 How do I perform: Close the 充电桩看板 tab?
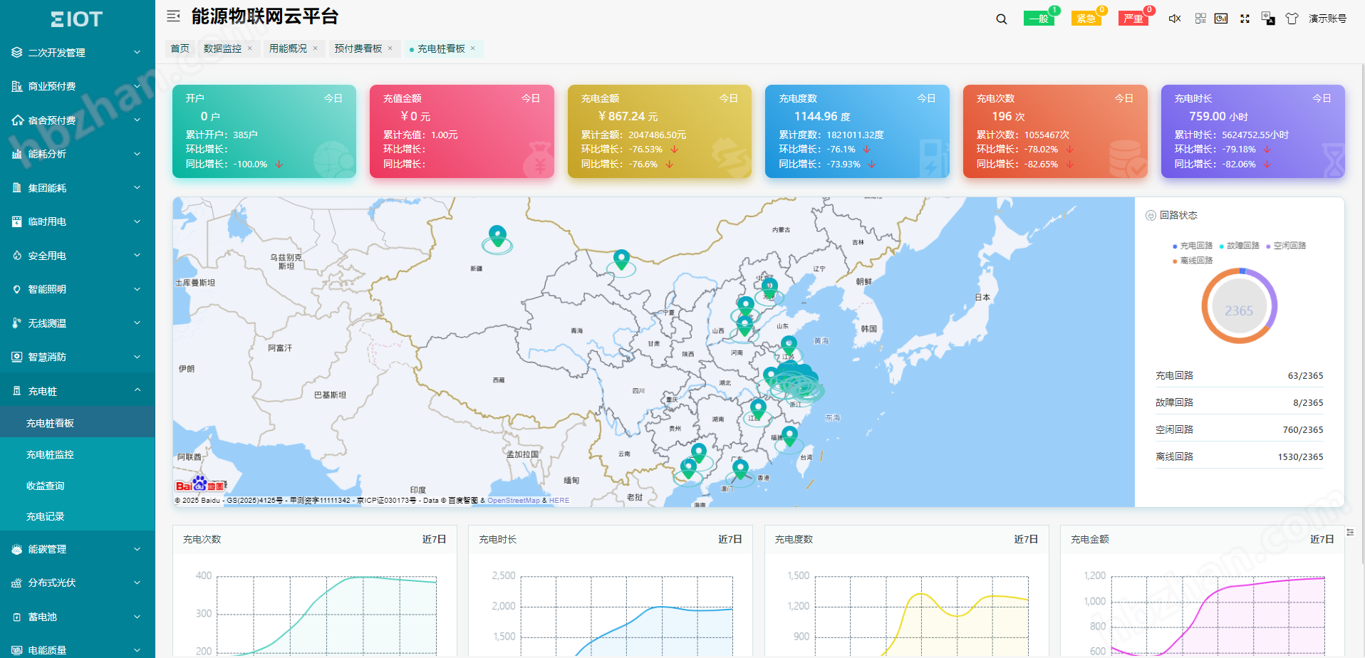coord(472,48)
